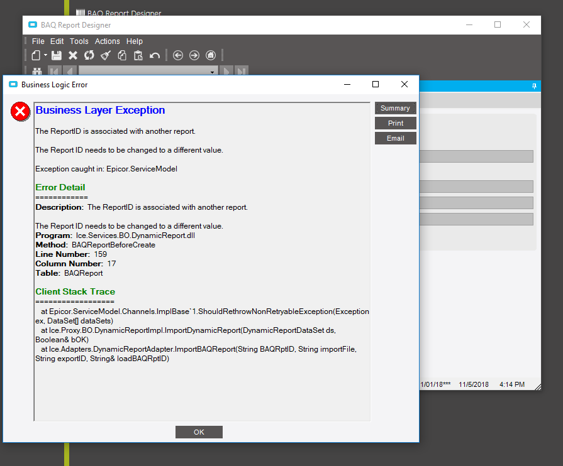
Task: Click the third gray input field in the designer
Action: tap(476, 203)
